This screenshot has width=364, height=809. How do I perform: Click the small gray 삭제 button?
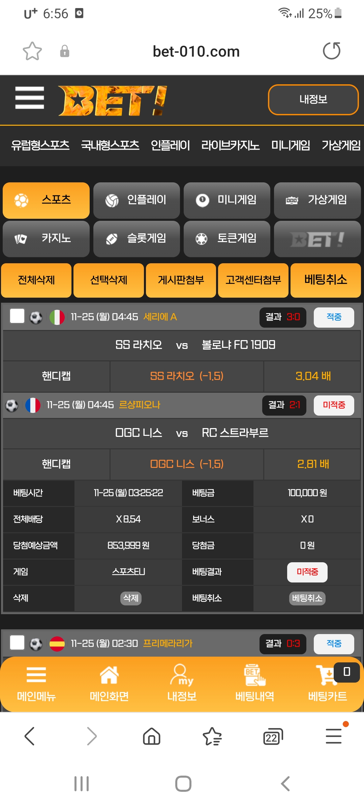point(131,598)
